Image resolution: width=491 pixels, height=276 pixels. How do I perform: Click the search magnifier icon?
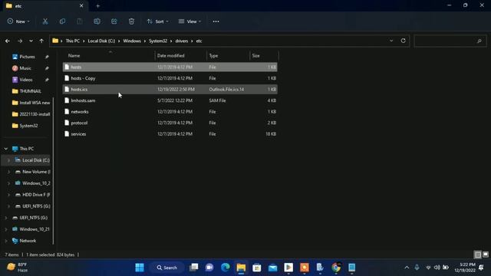[x=479, y=41]
